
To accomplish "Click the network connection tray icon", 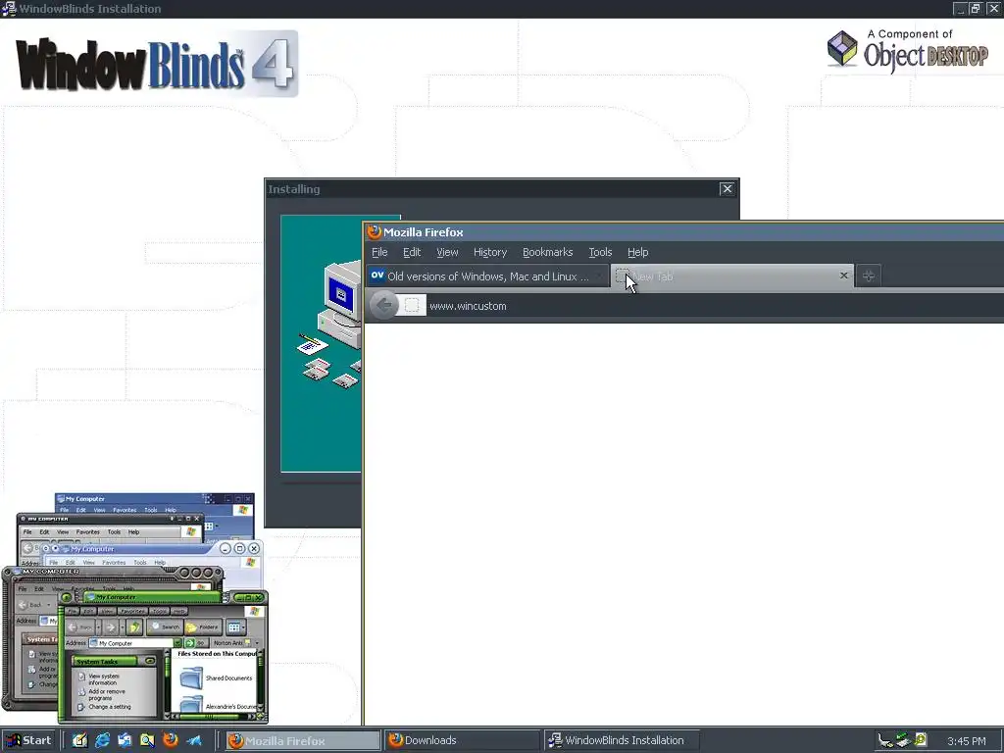I will tap(885, 741).
